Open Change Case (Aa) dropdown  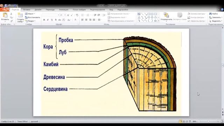69,20
